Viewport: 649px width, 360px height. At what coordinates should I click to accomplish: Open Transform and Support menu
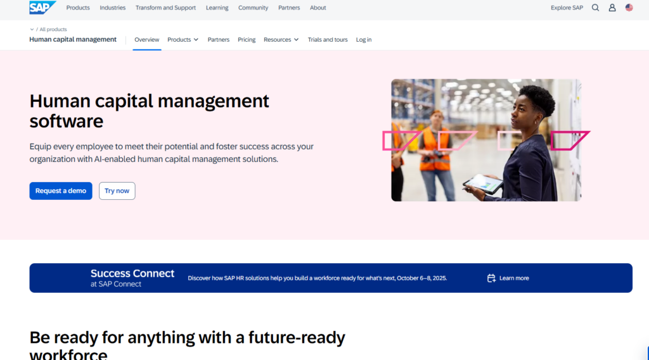tap(165, 8)
